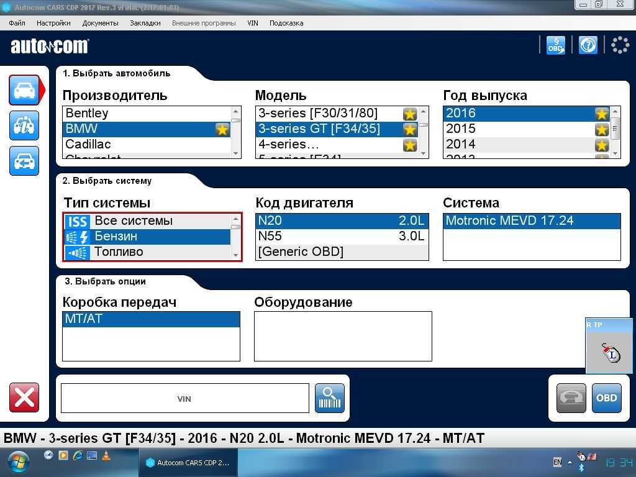Click the fuel injector icon beside Топливо
Screen dimensions: 636x477
77,253
